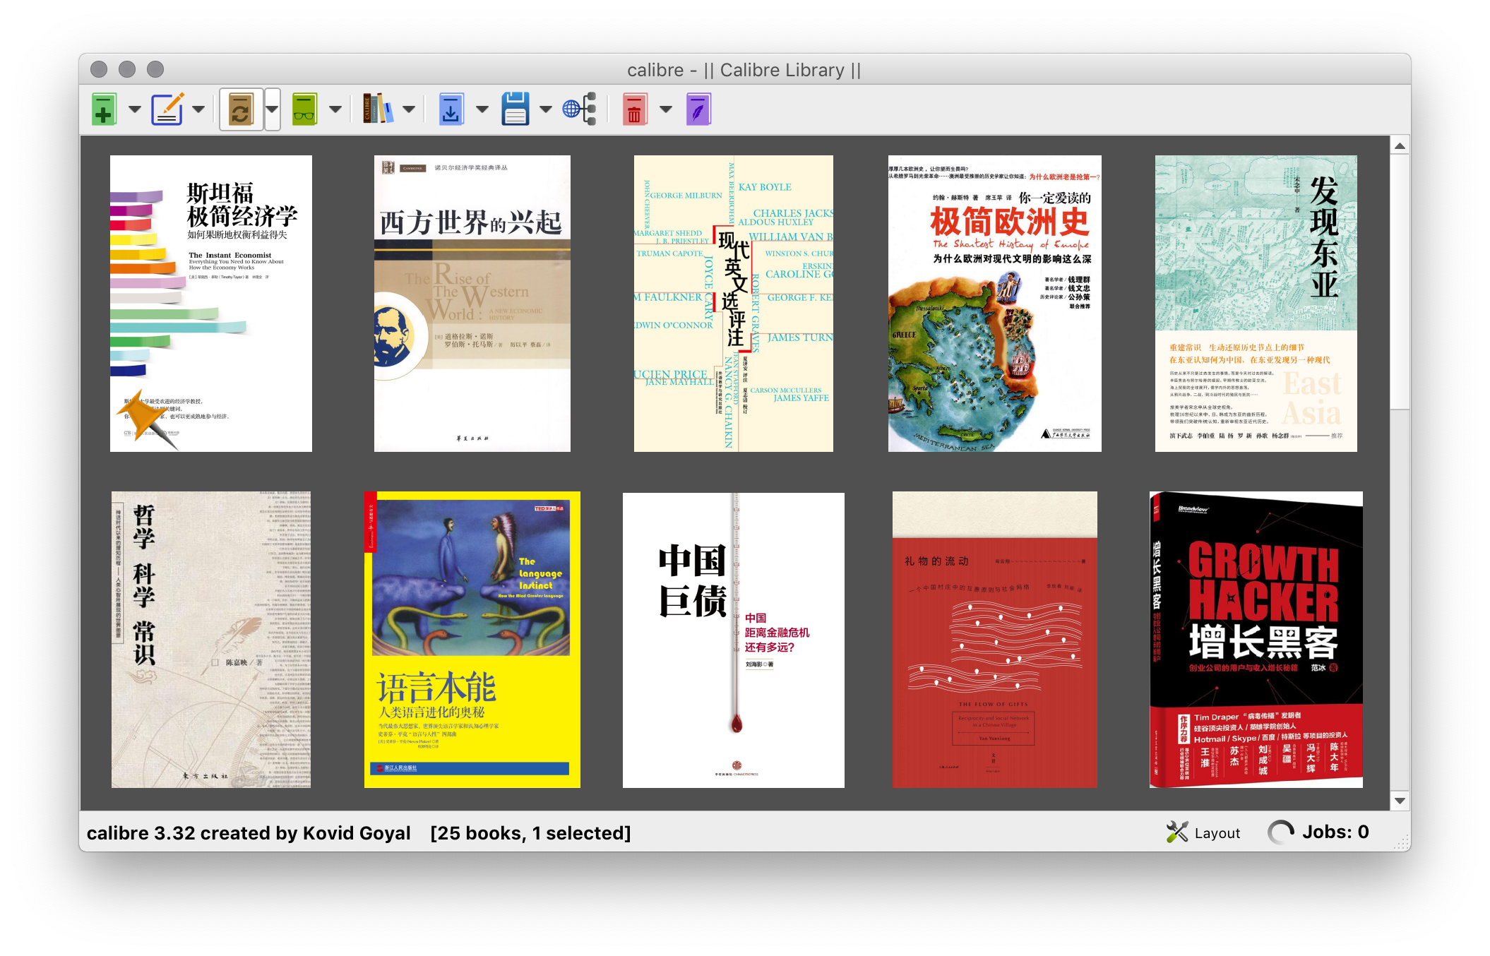Click the Jobs spinner indicator

1282,832
